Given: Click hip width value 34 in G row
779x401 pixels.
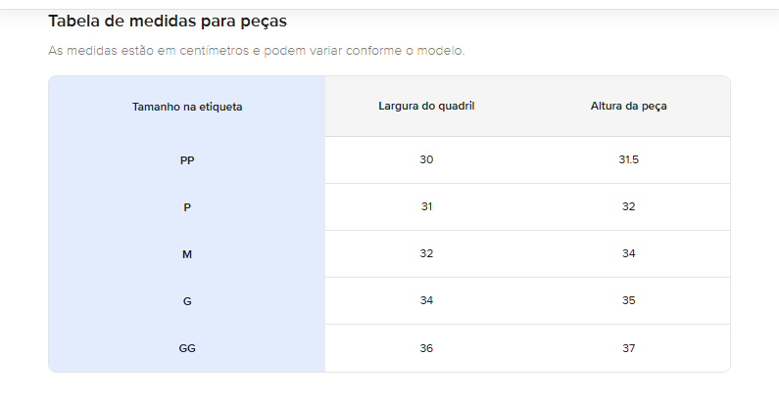Looking at the screenshot, I should (426, 300).
